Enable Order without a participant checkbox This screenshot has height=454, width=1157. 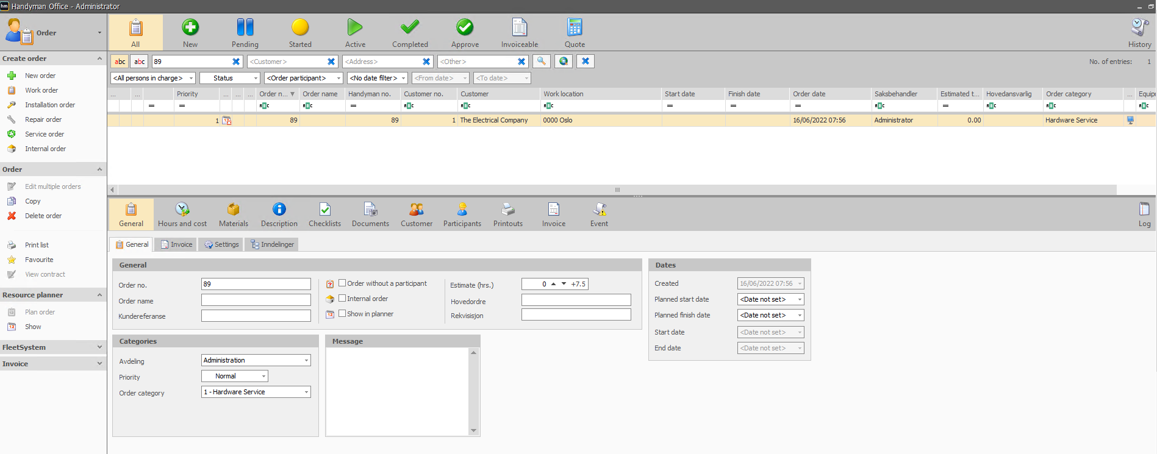click(x=342, y=283)
